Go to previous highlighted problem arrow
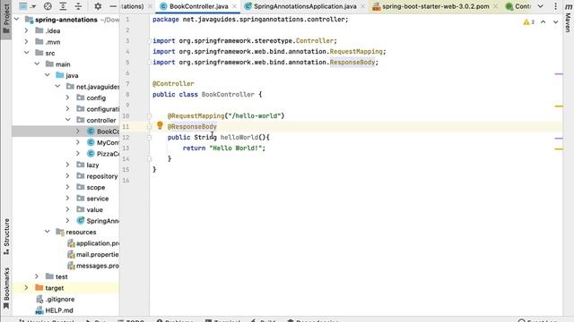This screenshot has height=322, width=574. (544, 22)
